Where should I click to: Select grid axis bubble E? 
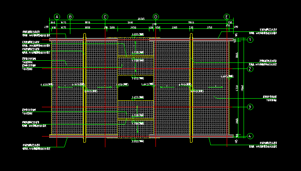pos(227,17)
